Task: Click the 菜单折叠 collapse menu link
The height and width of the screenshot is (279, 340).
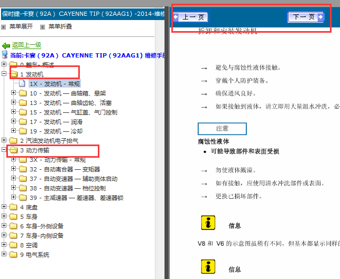Action: click(60, 26)
